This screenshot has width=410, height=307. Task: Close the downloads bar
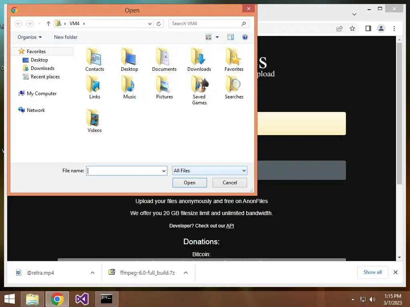pyautogui.click(x=395, y=272)
